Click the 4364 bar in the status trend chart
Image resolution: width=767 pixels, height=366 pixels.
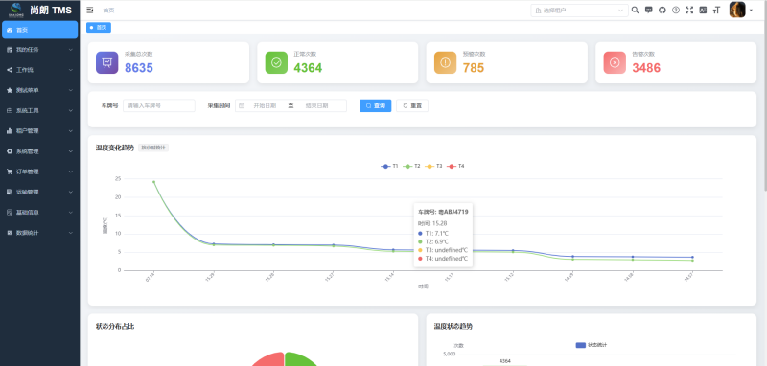coord(505,364)
